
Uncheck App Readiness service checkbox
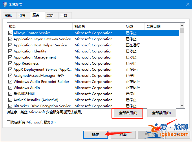10,63
